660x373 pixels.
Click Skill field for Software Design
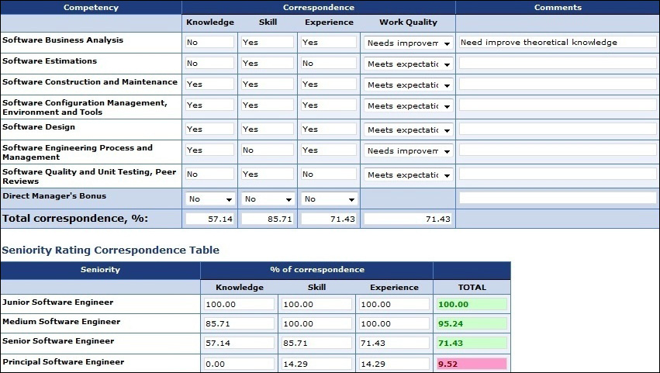pos(268,130)
